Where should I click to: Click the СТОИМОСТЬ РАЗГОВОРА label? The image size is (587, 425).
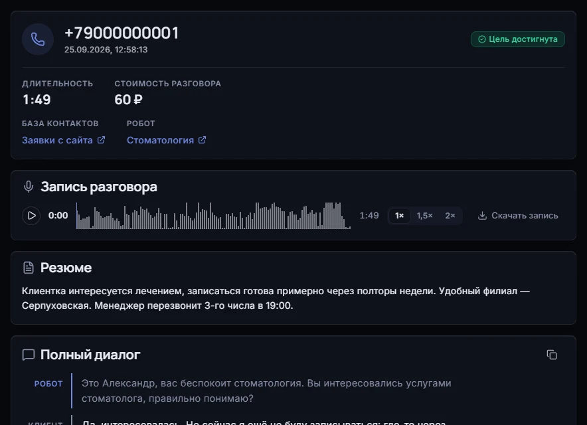pos(168,84)
